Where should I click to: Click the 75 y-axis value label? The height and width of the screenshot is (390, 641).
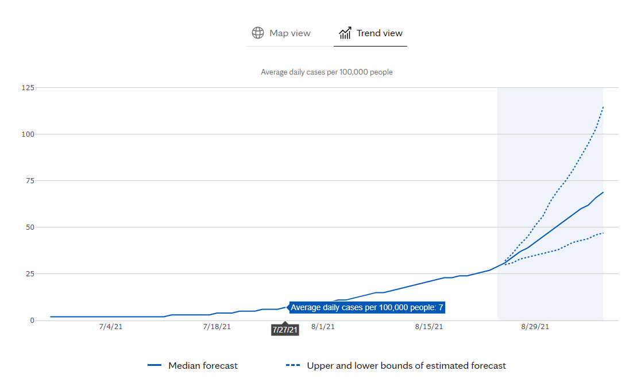[x=29, y=180]
